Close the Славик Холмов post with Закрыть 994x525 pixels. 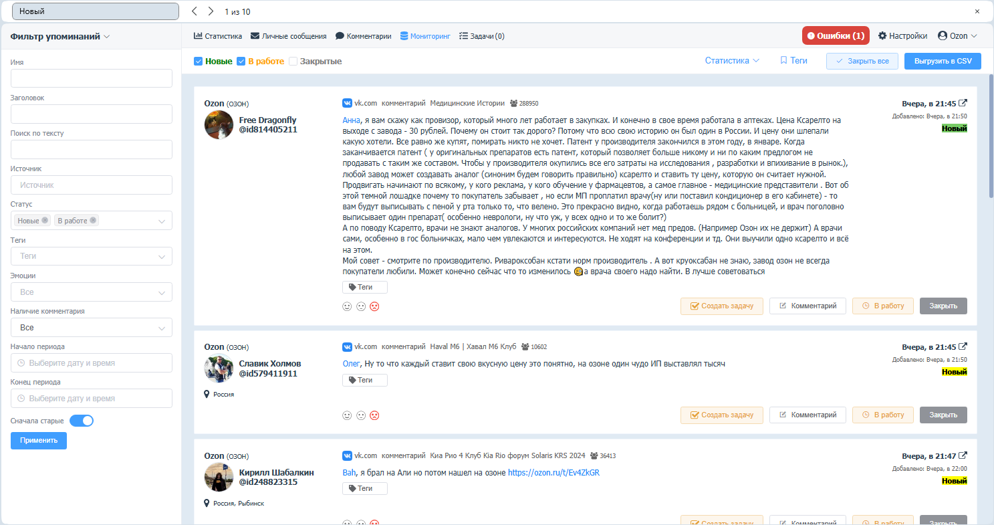[943, 415]
